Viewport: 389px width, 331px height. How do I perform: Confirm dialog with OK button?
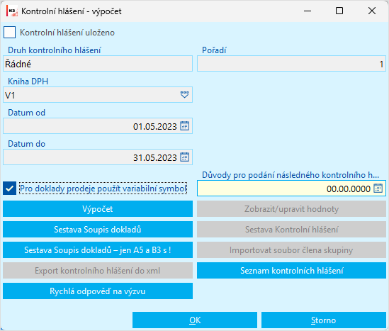point(195,320)
